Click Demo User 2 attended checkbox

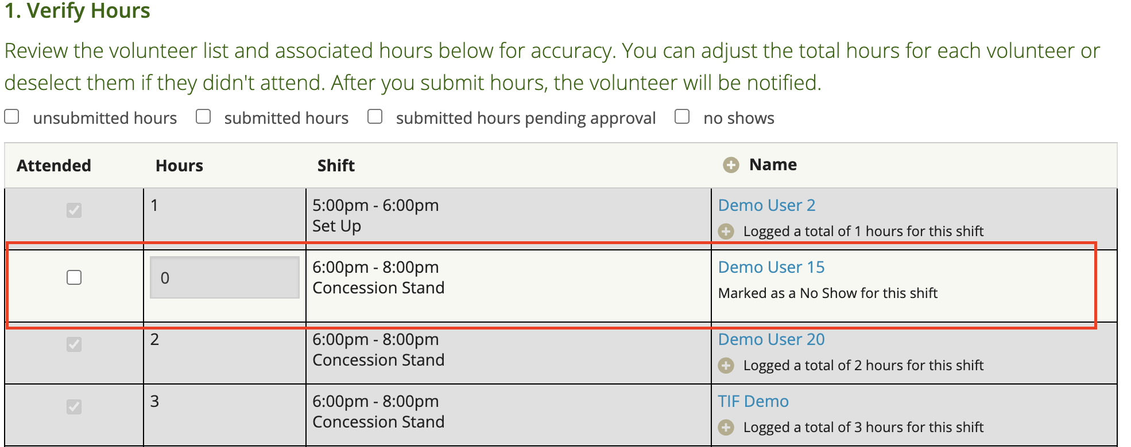point(74,210)
